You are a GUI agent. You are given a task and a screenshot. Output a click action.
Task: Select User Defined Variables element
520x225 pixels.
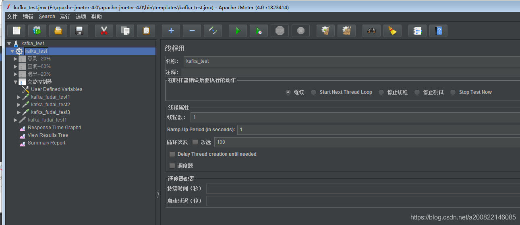pyautogui.click(x=56, y=89)
